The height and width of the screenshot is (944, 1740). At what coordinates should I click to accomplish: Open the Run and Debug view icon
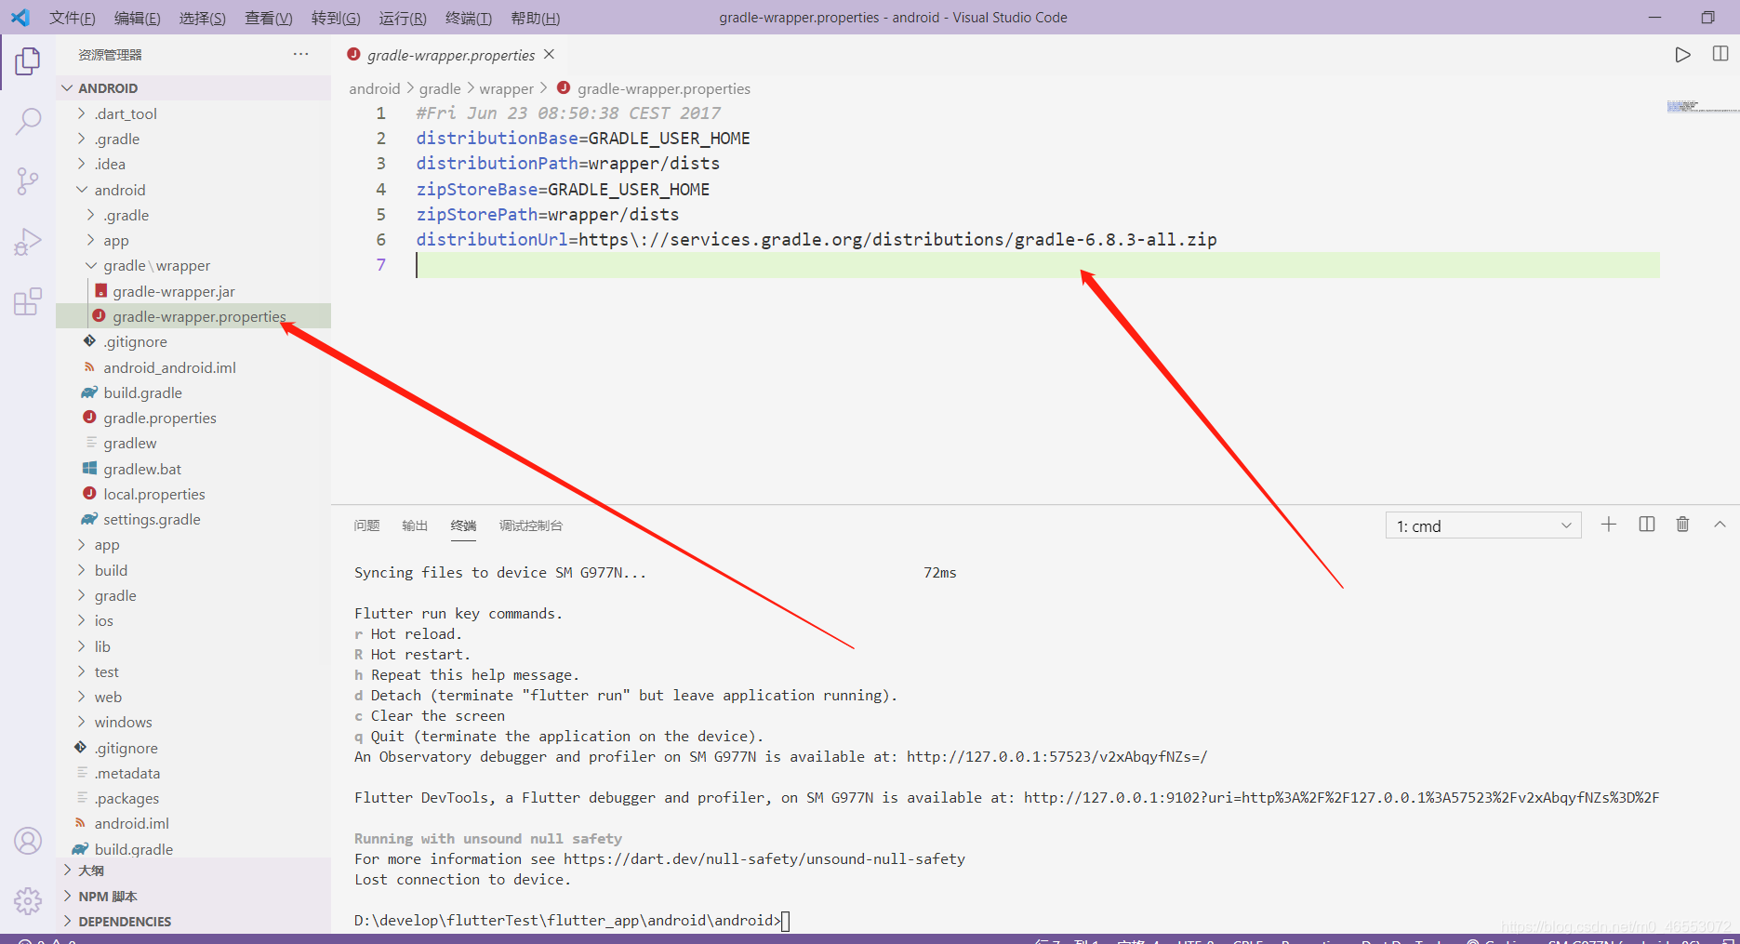(x=28, y=241)
